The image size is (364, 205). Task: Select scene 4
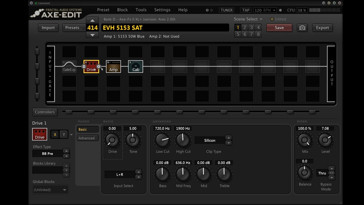258,28
